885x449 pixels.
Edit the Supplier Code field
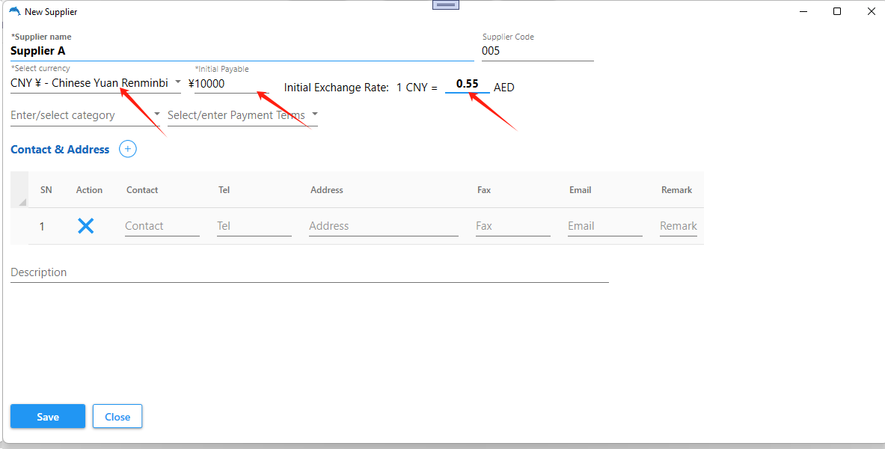(537, 52)
